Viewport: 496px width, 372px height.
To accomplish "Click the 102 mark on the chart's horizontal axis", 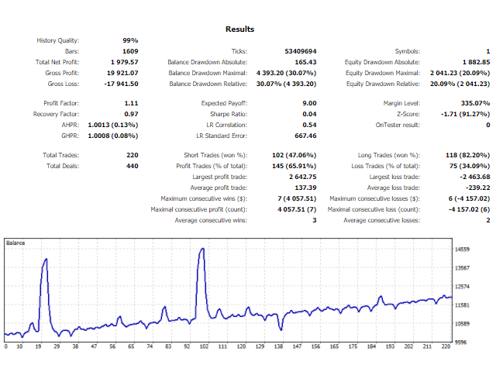I will point(204,347).
